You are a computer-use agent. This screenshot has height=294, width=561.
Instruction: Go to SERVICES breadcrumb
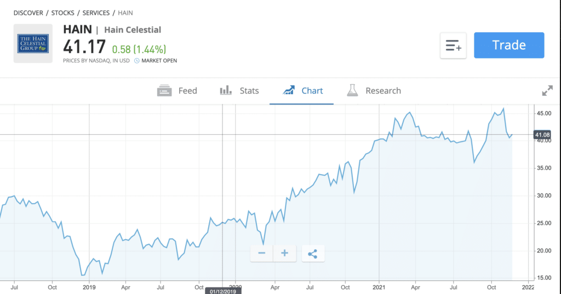pos(96,13)
